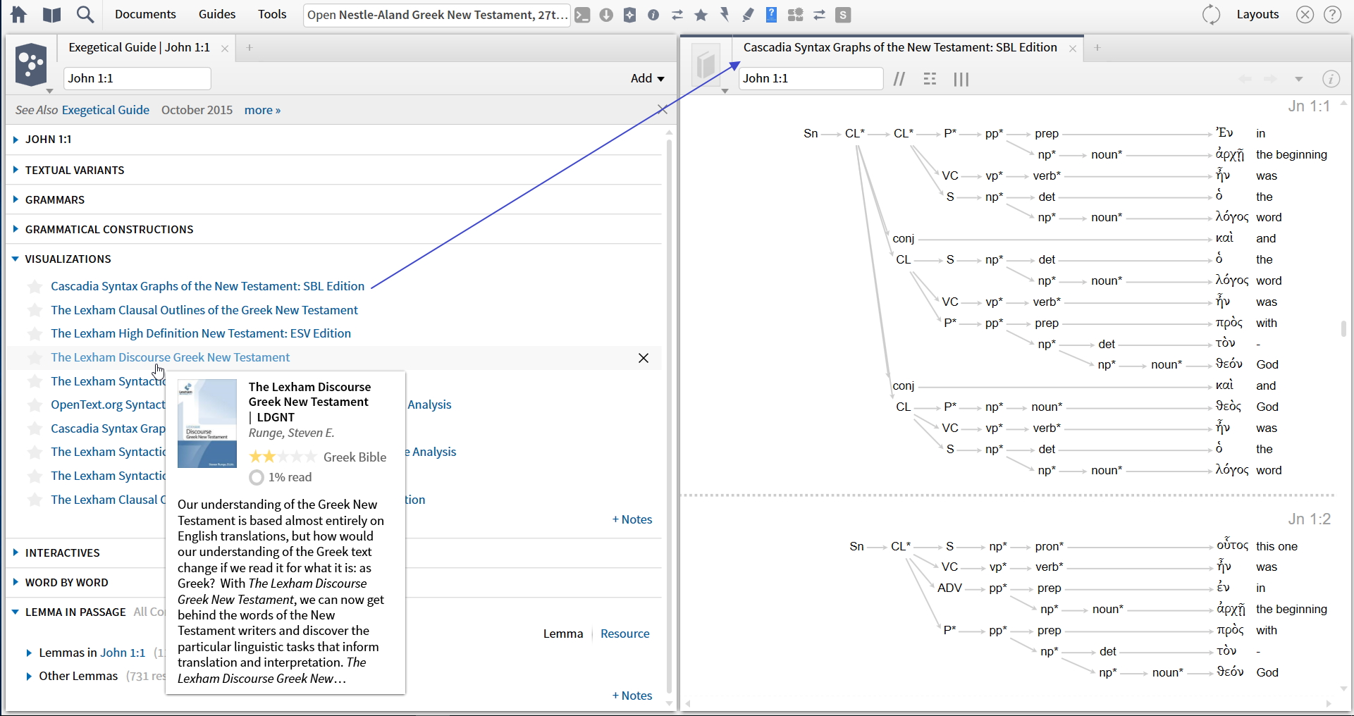
Task: Go back with the left history arrow
Action: [x=1245, y=79]
